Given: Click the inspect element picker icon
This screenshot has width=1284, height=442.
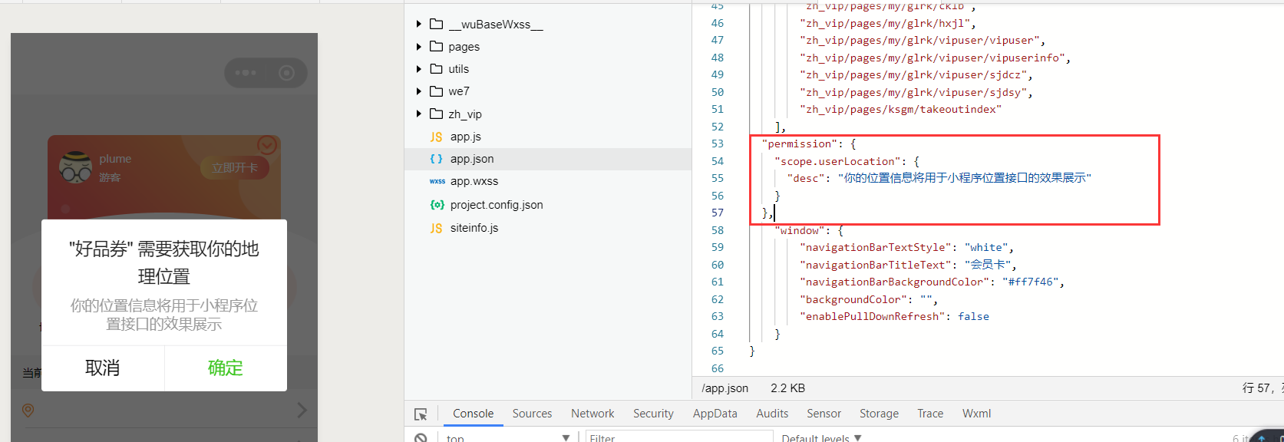Looking at the screenshot, I should [x=421, y=414].
